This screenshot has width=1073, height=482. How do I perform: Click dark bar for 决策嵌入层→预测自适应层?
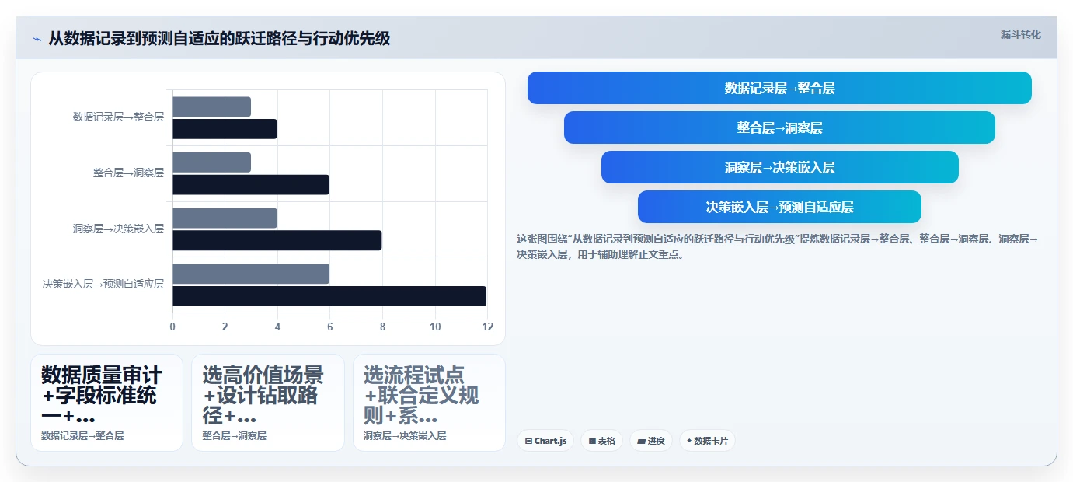point(329,296)
